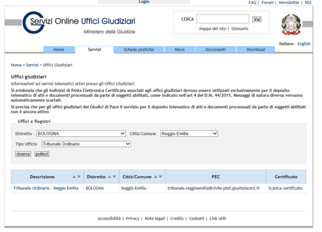Click the pulisci button
This screenshot has height=232, width=322.
tap(42, 154)
